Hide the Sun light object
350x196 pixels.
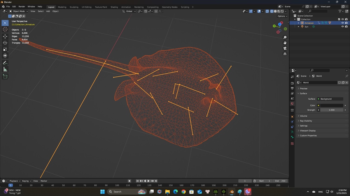click(x=342, y=26)
